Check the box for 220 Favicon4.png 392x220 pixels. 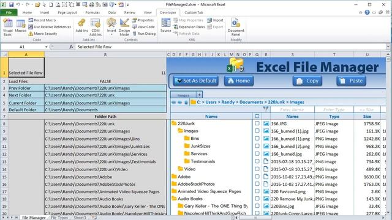click(257, 191)
